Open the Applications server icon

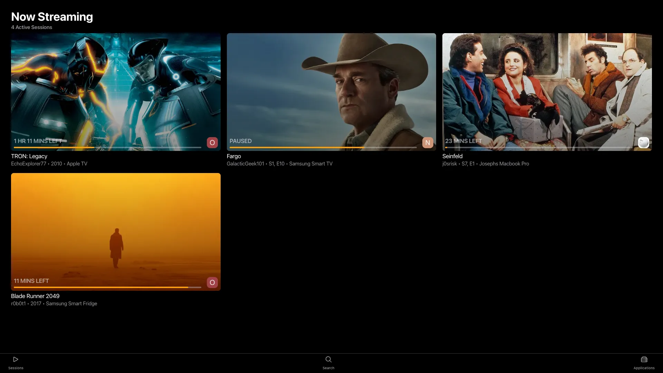point(644,360)
